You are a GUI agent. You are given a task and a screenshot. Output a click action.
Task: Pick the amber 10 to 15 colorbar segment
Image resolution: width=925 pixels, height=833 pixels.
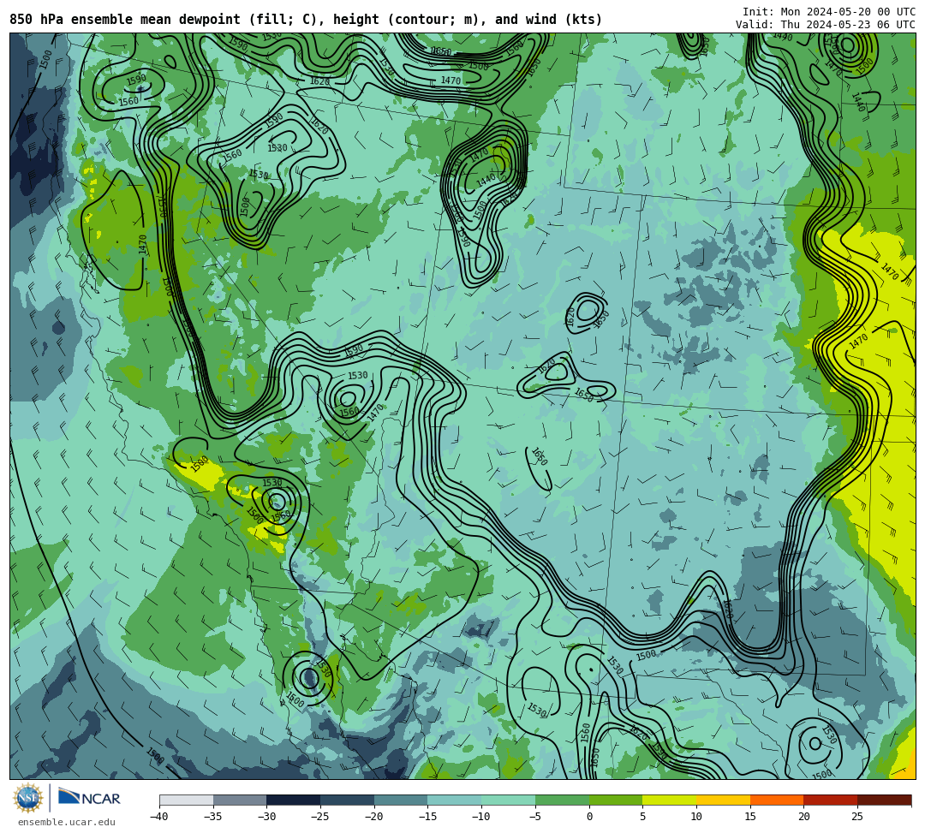pyautogui.click(x=723, y=800)
